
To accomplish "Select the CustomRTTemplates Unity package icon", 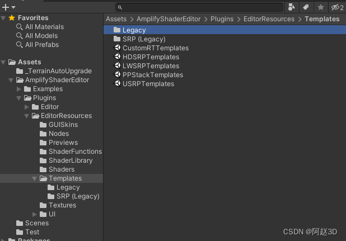I will (x=118, y=48).
